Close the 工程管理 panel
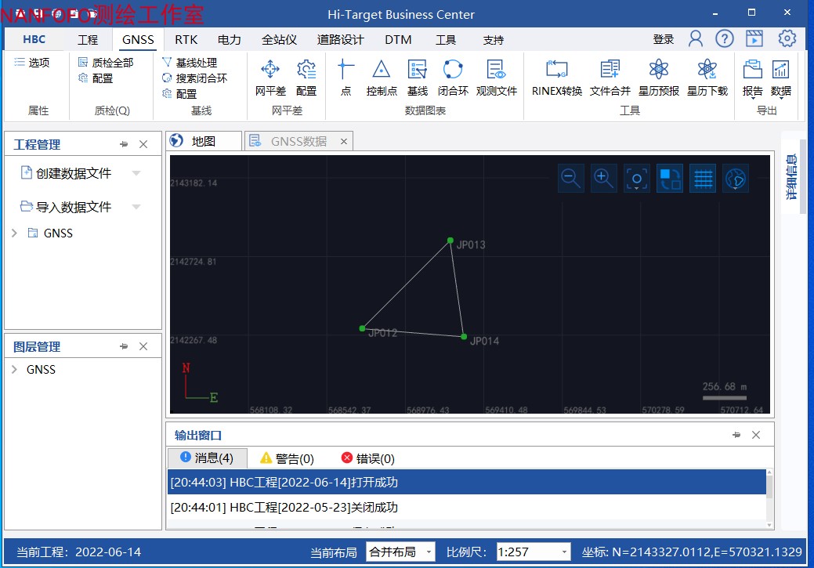 (143, 144)
